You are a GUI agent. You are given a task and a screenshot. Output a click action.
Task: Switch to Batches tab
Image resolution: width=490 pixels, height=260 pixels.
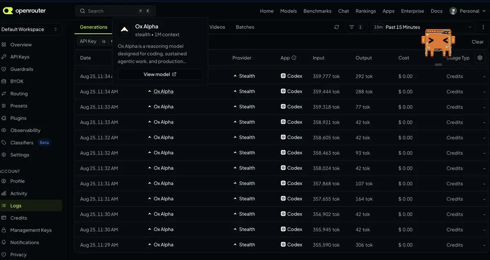(245, 27)
